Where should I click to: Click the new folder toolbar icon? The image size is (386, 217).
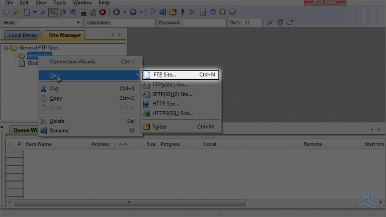coord(173,12)
